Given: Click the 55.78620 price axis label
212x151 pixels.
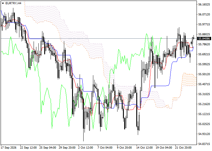Looking at the screenshot, I should point(204,44).
